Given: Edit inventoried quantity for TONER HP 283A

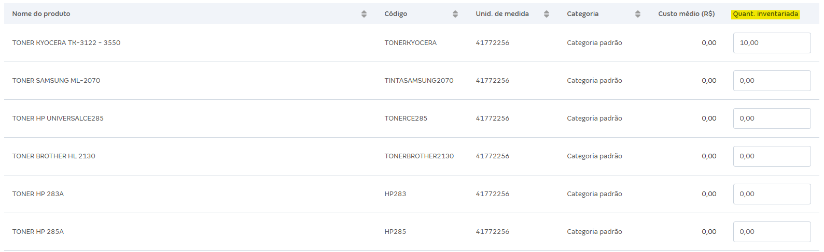Looking at the screenshot, I should 772,194.
